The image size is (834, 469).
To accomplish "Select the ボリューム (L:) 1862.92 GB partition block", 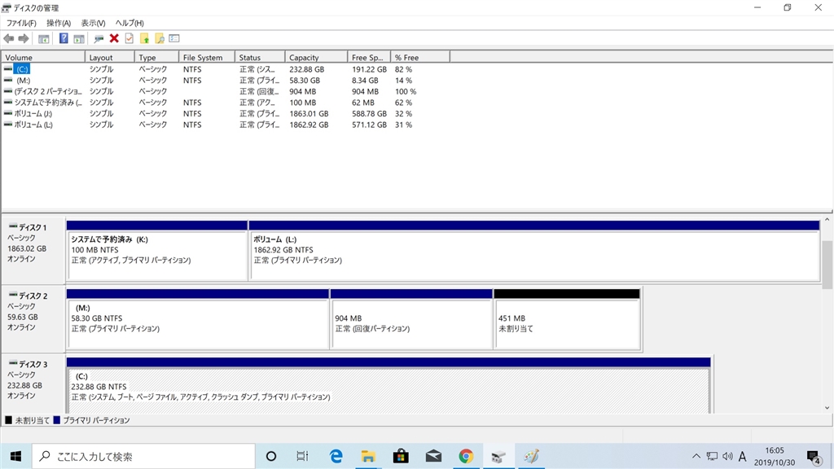I will pos(534,251).
